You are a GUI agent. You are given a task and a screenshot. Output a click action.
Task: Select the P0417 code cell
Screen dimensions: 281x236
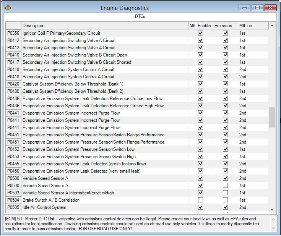click(13, 62)
